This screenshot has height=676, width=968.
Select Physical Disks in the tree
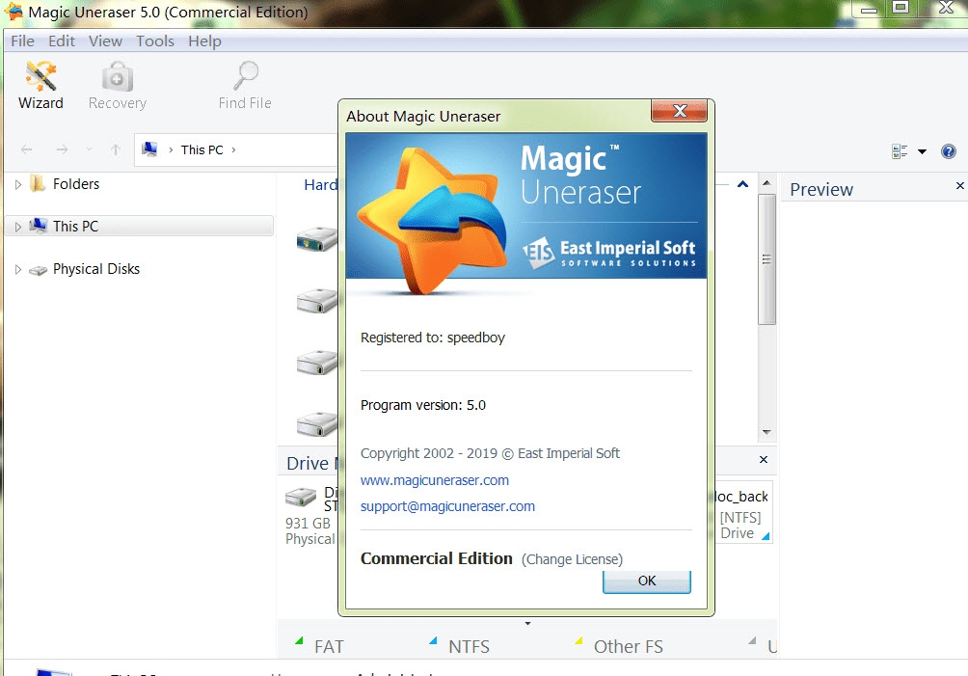(96, 269)
